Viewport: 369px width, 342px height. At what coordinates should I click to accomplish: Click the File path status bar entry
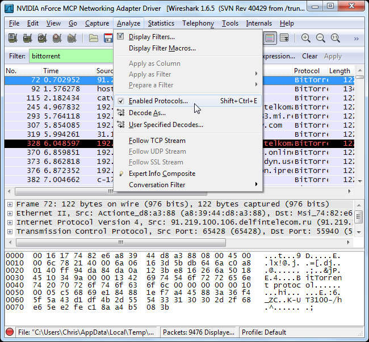click(x=86, y=332)
